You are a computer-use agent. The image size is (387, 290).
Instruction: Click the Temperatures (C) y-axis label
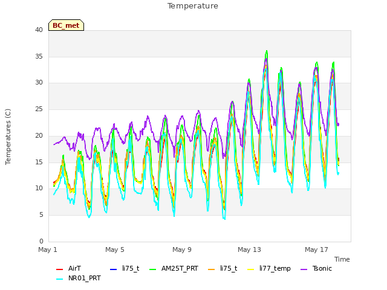tap(8, 137)
